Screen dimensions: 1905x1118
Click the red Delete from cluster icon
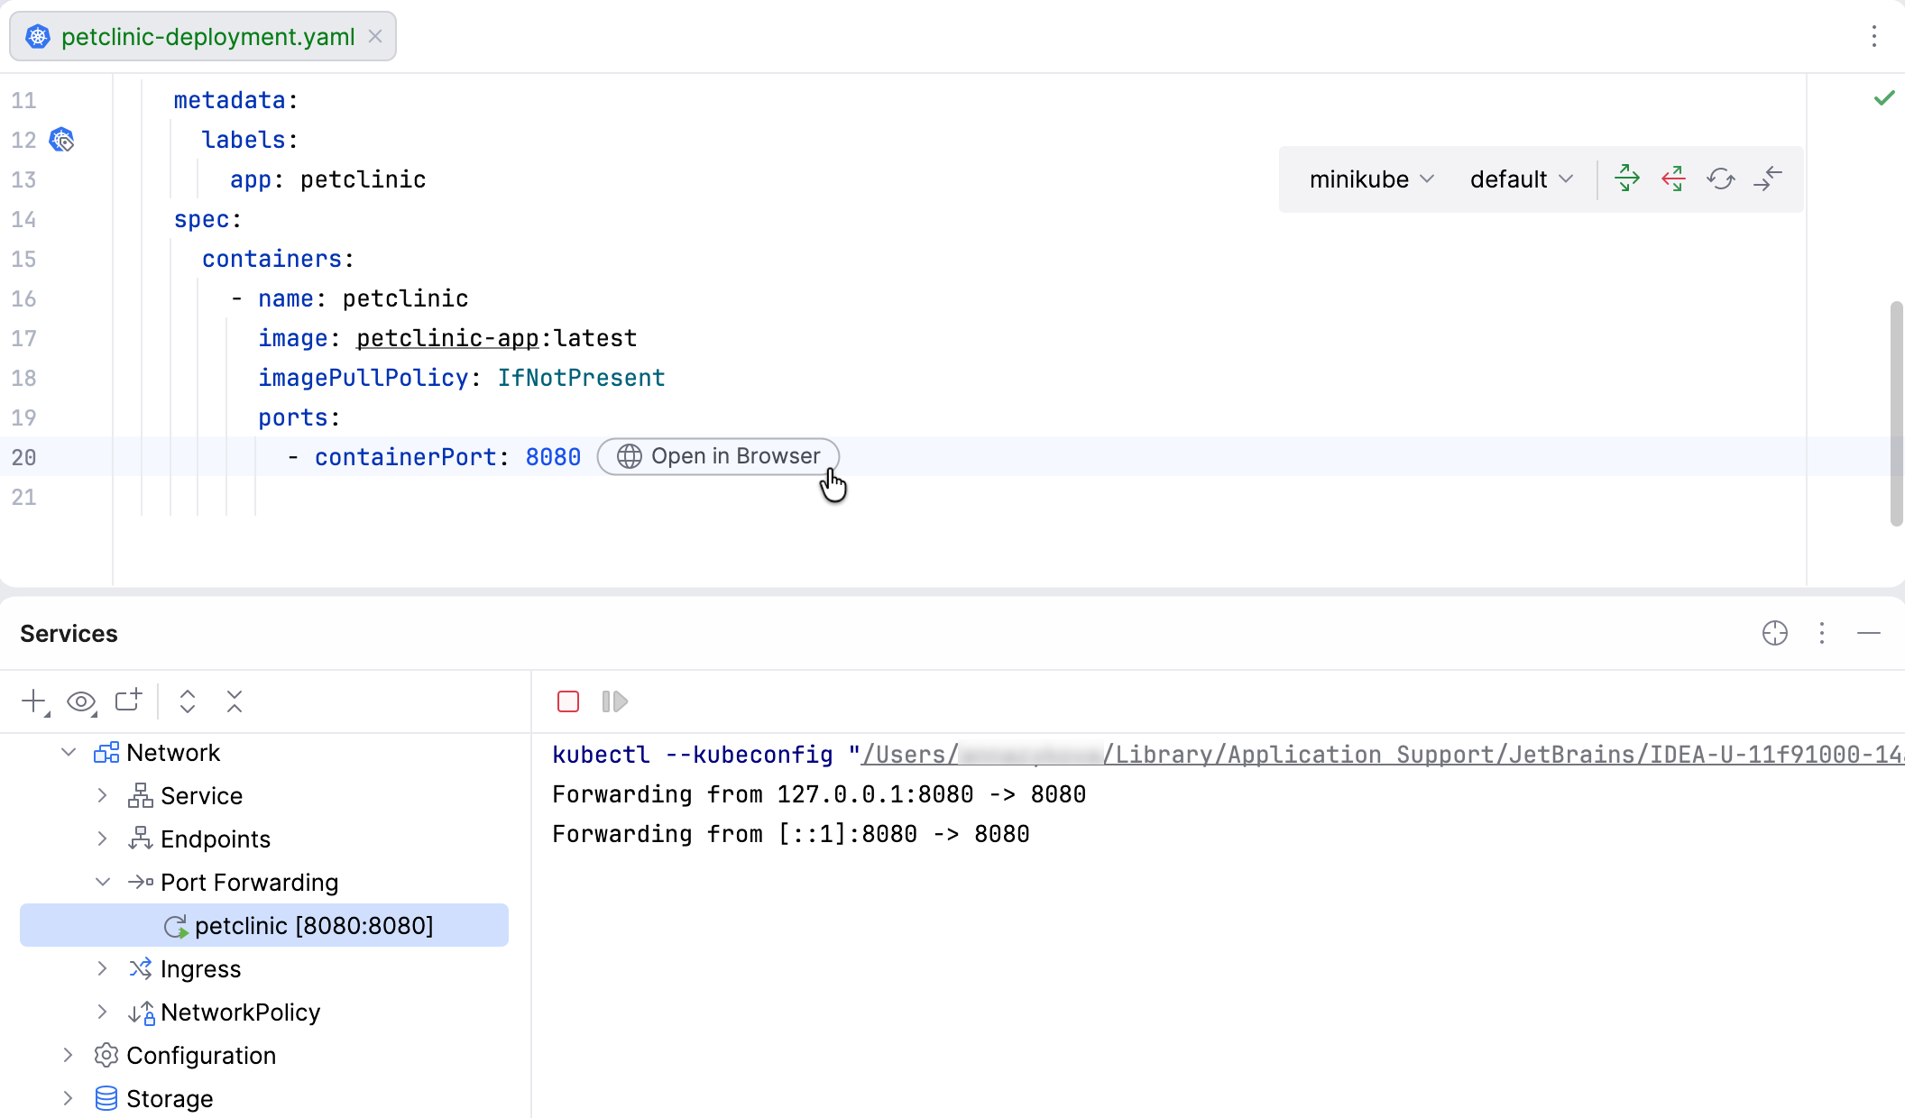point(1673,179)
